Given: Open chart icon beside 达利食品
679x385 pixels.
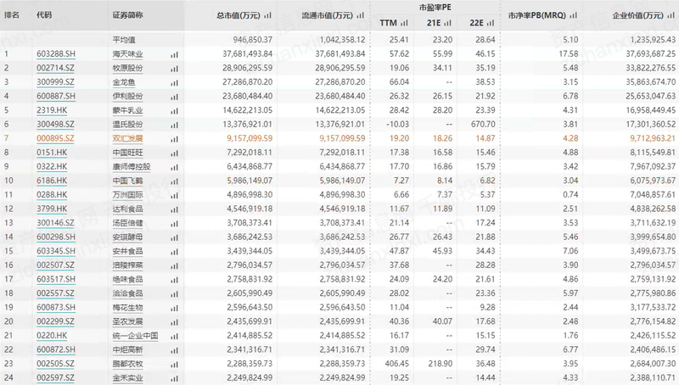Looking at the screenshot, I should (174, 209).
